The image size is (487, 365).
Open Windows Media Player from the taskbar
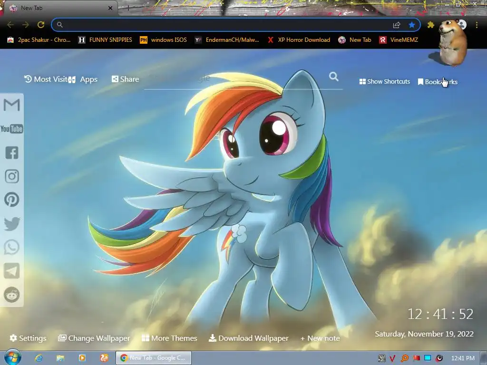point(82,358)
